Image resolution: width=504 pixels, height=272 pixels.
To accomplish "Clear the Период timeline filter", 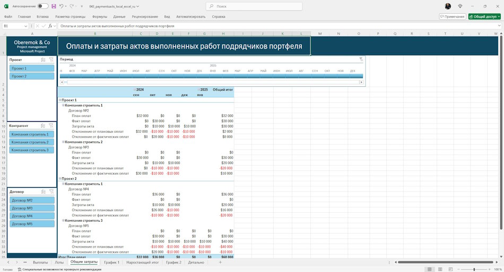I will 361,59.
